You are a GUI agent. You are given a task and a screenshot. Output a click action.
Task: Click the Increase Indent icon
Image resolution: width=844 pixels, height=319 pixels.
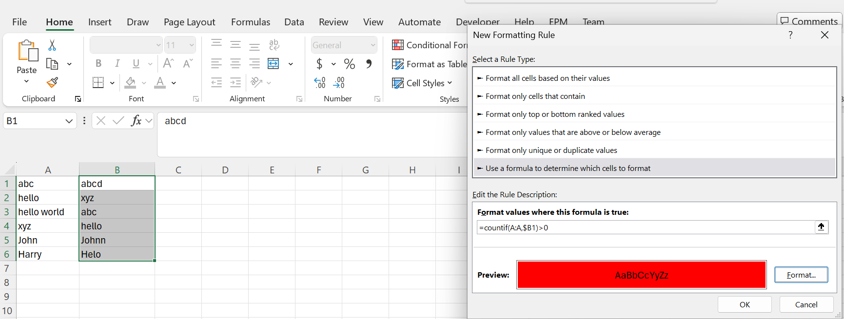tap(236, 82)
